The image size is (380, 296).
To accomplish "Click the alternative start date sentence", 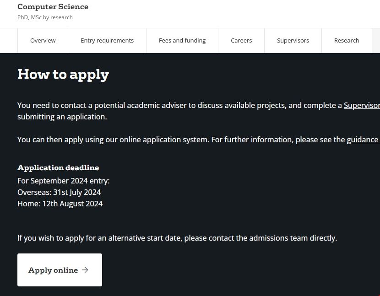I will pos(177,238).
